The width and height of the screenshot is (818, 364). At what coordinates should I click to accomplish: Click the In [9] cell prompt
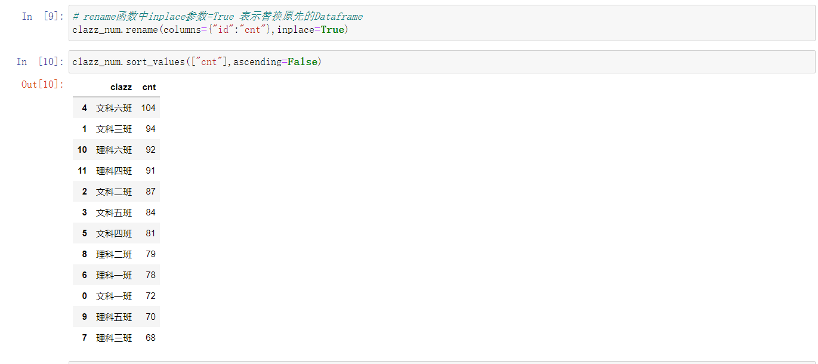(43, 17)
